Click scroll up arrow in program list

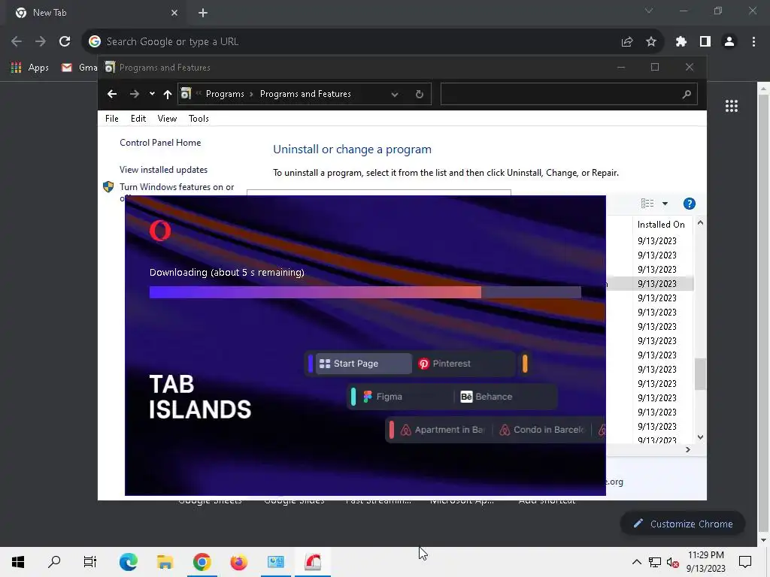coord(700,222)
